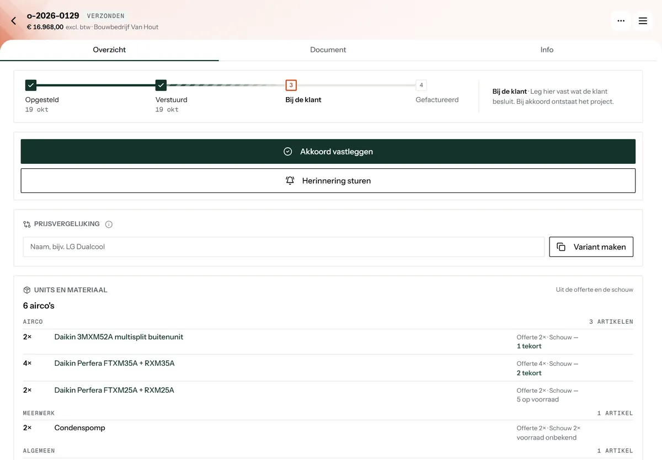Open the three-dots more options menu
Viewport: 662px width, 460px height.
click(x=621, y=21)
